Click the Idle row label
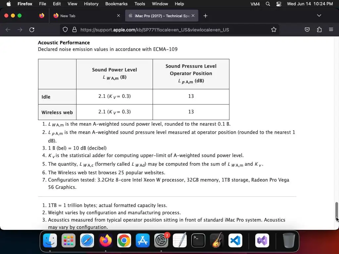Screen dimensions: 339x254 [46, 97]
